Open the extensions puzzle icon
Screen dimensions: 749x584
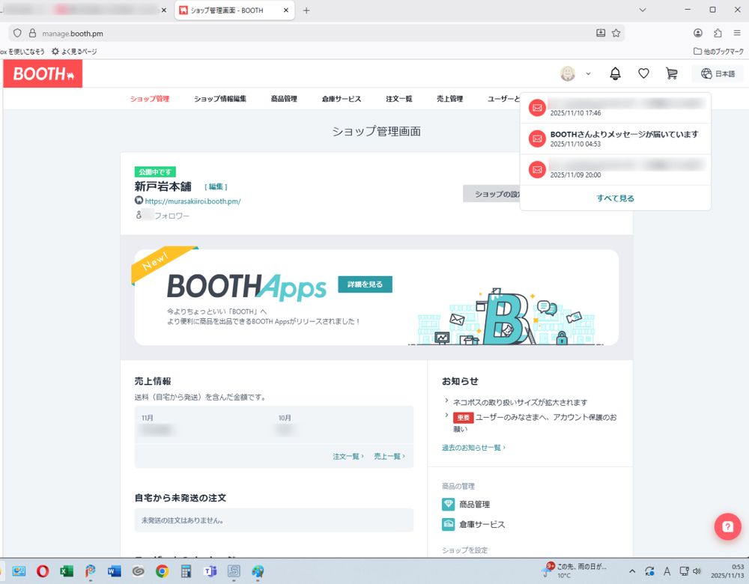718,33
